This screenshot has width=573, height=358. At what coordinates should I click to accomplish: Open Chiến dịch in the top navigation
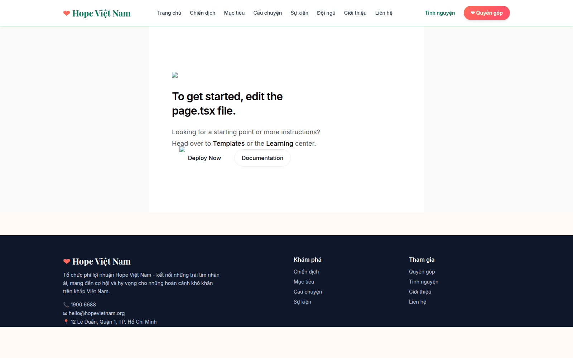[202, 13]
